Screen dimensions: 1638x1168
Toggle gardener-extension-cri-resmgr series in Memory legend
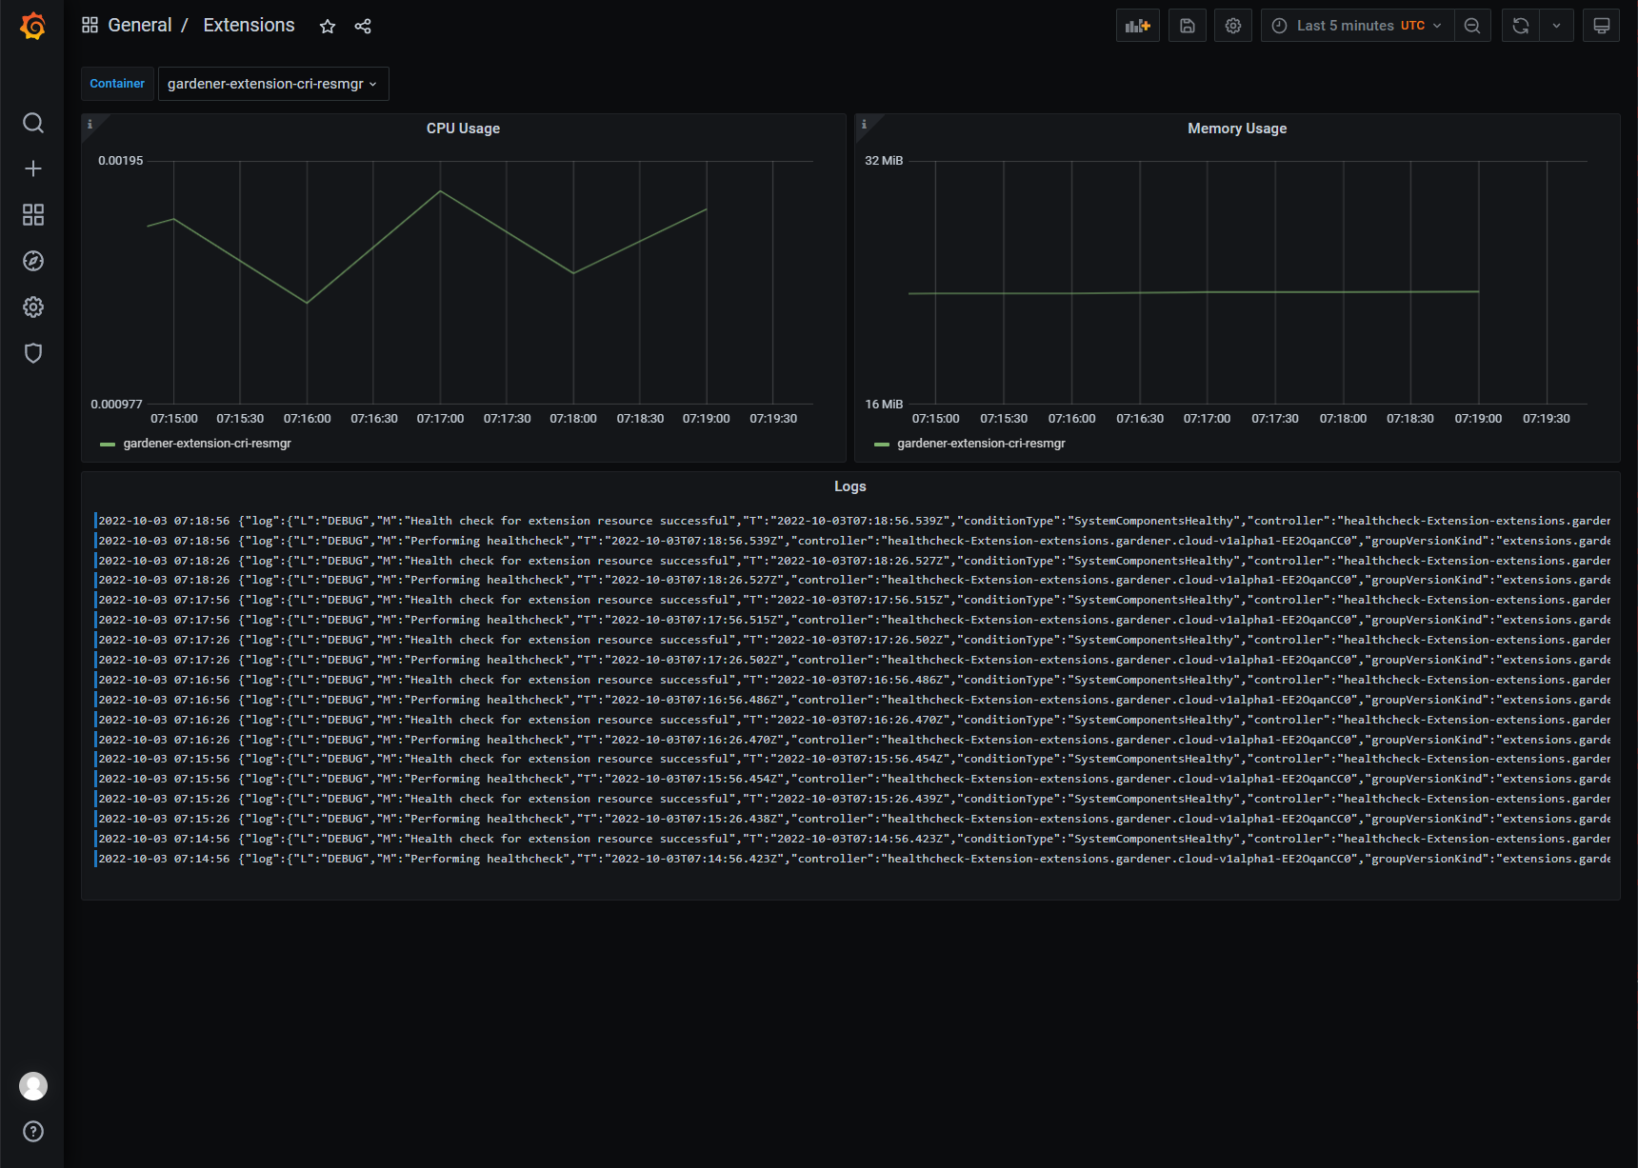(x=981, y=444)
